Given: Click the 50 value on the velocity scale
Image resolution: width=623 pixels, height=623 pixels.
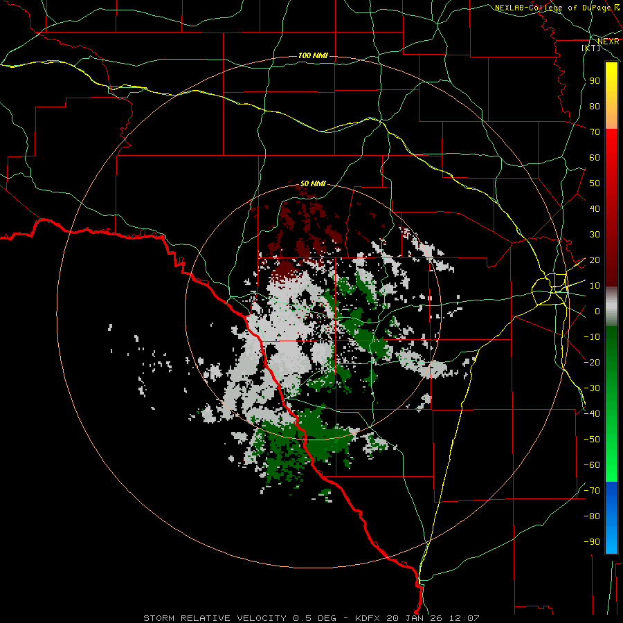Looking at the screenshot, I should [595, 183].
